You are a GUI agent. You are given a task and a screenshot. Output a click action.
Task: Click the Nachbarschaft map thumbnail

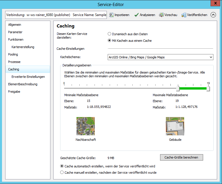(86, 126)
